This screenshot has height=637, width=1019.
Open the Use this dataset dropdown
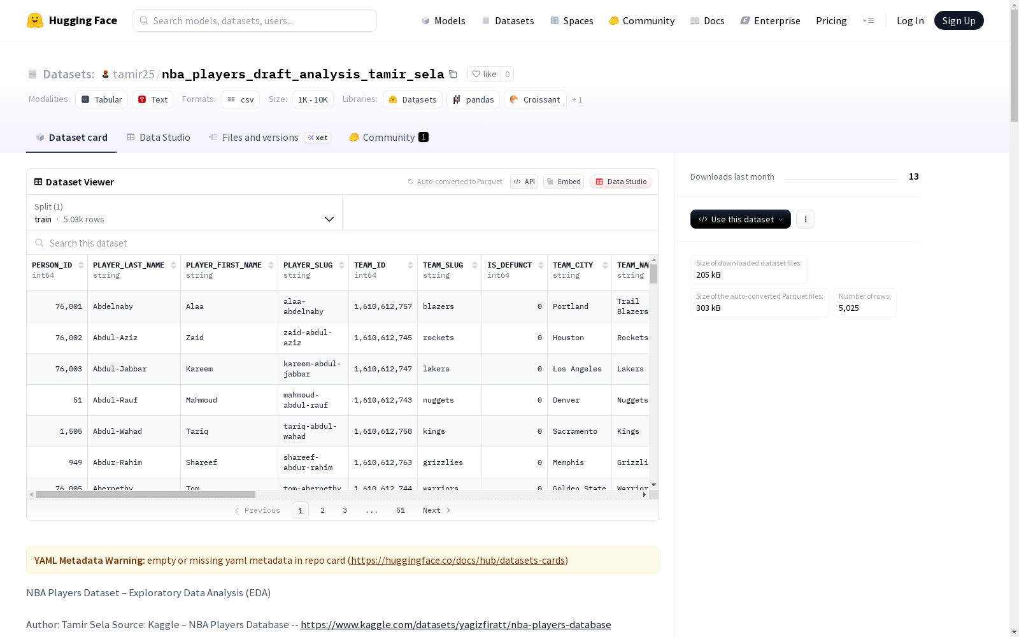[741, 219]
